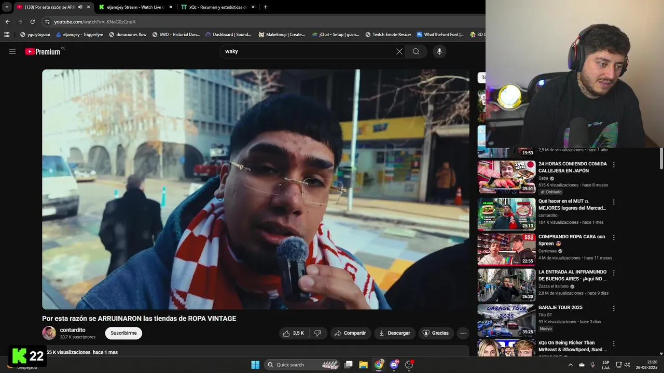Dislike the ROPA VINTAGE video
664x373 pixels.
pos(317,333)
